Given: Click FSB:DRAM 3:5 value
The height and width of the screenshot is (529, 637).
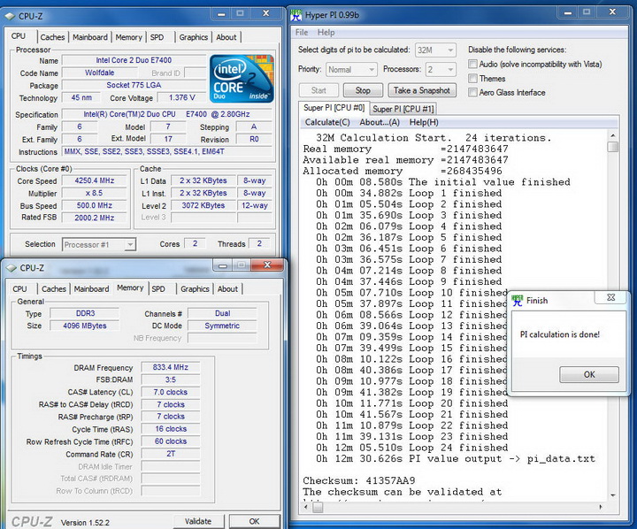Looking at the screenshot, I should coord(171,379).
